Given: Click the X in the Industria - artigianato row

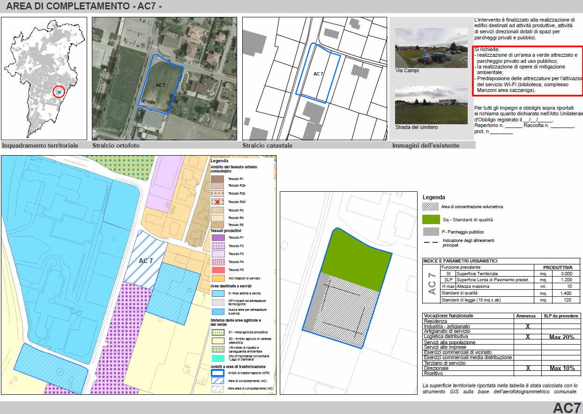Looking at the screenshot, I should pos(528,326).
